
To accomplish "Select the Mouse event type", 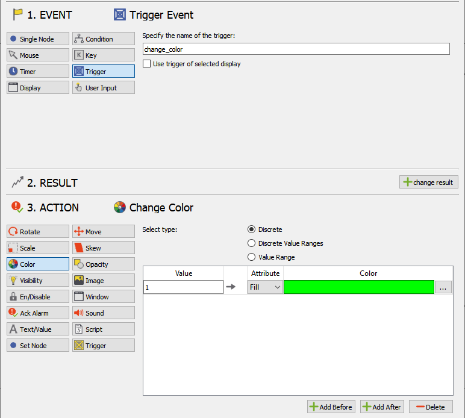I will click(x=38, y=55).
